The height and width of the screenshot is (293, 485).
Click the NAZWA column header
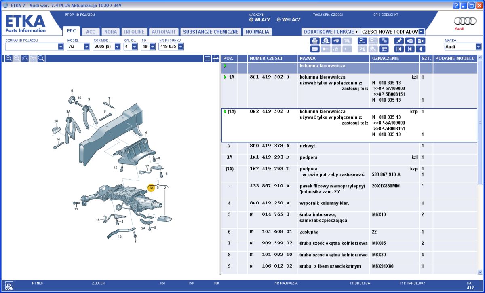(x=333, y=58)
